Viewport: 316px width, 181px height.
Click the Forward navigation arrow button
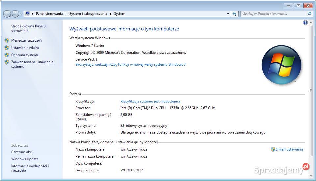tap(15, 14)
